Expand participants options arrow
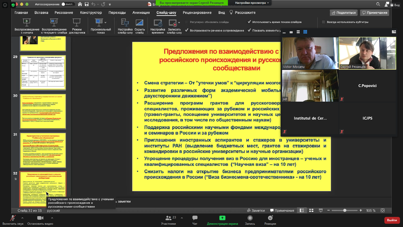 tap(182, 218)
